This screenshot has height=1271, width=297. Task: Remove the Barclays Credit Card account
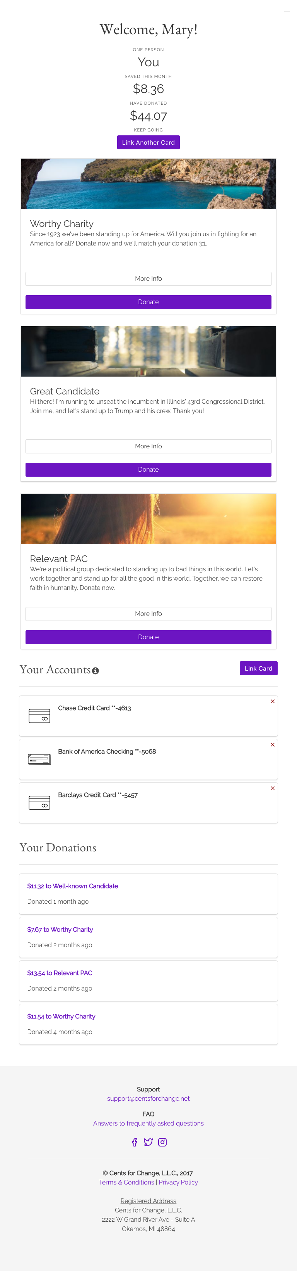tap(272, 788)
